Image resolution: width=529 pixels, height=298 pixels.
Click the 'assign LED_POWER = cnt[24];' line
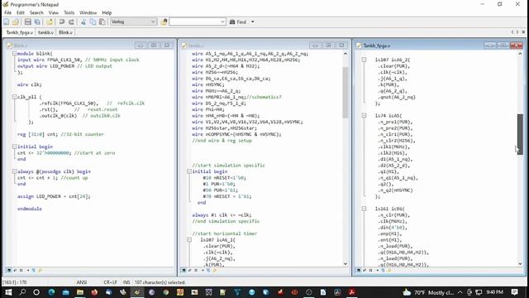pos(54,196)
